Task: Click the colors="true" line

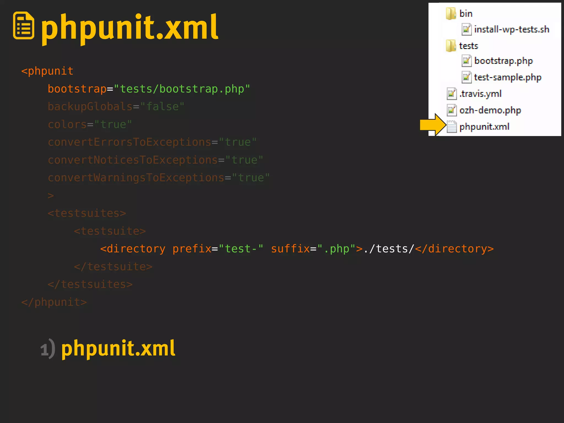Action: tap(90, 124)
